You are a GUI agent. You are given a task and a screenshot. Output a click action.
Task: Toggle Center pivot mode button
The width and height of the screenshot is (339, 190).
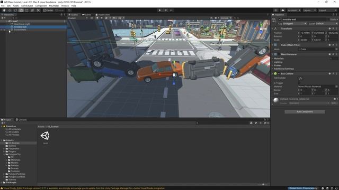click(48, 10)
